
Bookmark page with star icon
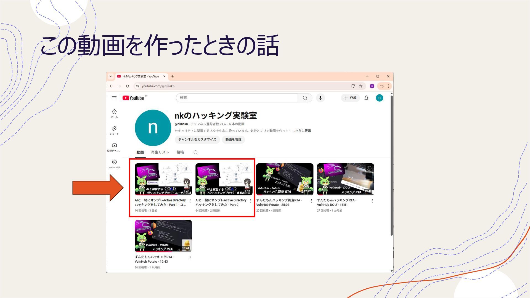coord(361,86)
